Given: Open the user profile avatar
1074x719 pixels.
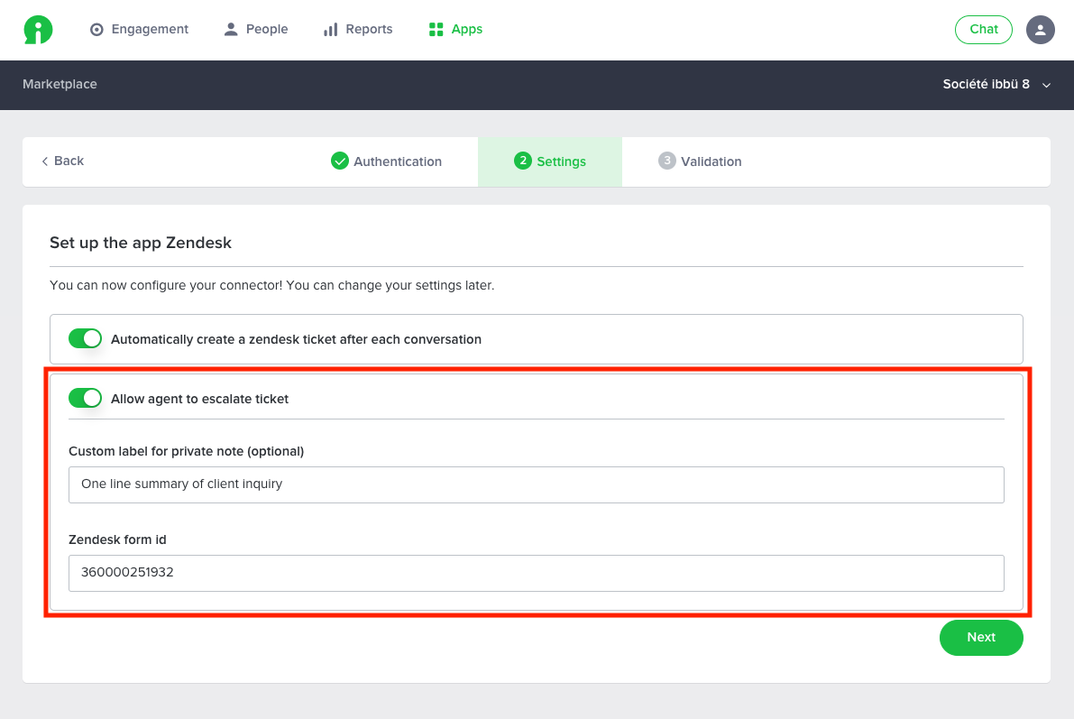Looking at the screenshot, I should [1040, 30].
